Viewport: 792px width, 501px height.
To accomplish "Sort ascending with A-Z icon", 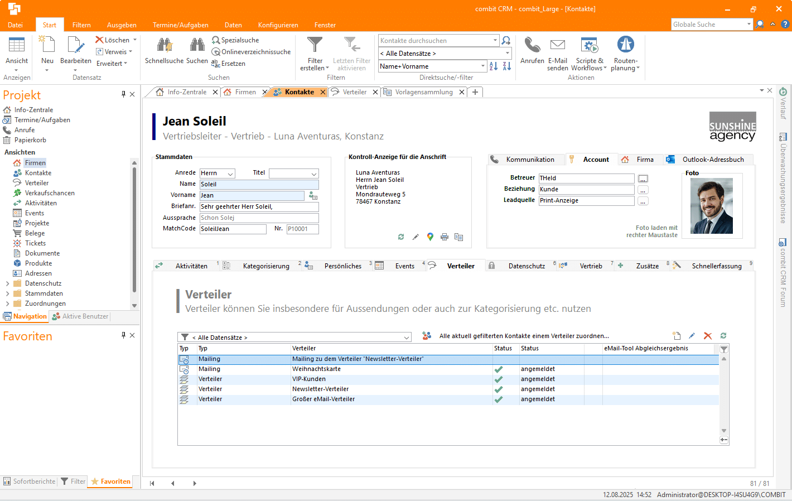I will (494, 66).
